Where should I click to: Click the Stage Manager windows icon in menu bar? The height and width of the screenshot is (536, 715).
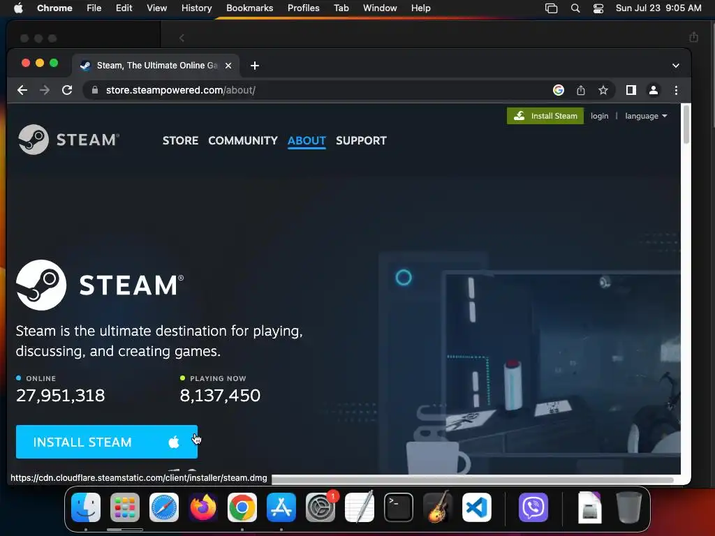551,8
